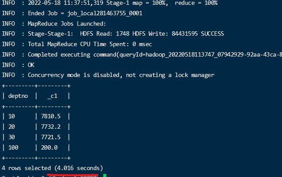Select the 200.0 value
Image resolution: width=282 pixels, height=177 pixels.
click(49, 147)
